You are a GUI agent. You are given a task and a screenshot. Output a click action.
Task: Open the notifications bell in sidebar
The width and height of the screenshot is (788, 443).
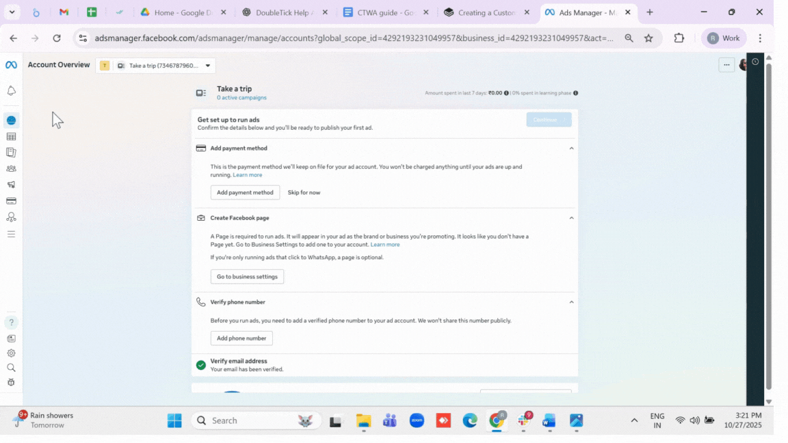(x=11, y=91)
